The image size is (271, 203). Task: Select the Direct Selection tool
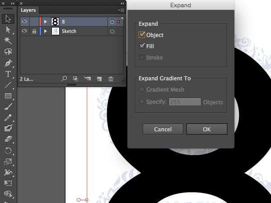point(8,30)
